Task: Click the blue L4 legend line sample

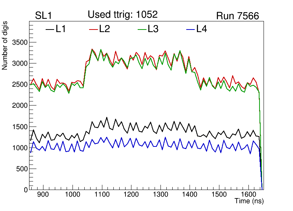Action: point(190,29)
